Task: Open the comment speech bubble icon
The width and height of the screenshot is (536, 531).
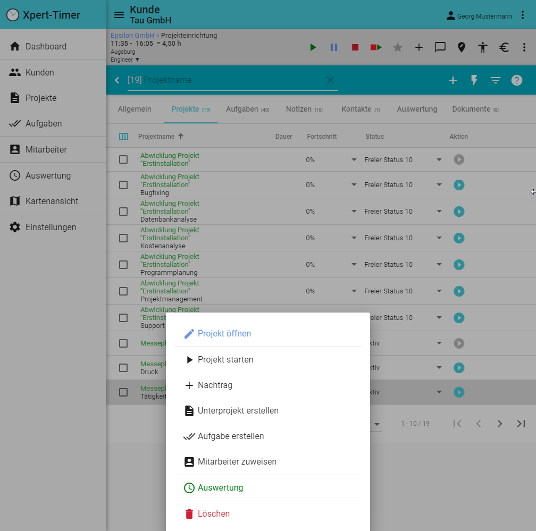Action: 440,47
